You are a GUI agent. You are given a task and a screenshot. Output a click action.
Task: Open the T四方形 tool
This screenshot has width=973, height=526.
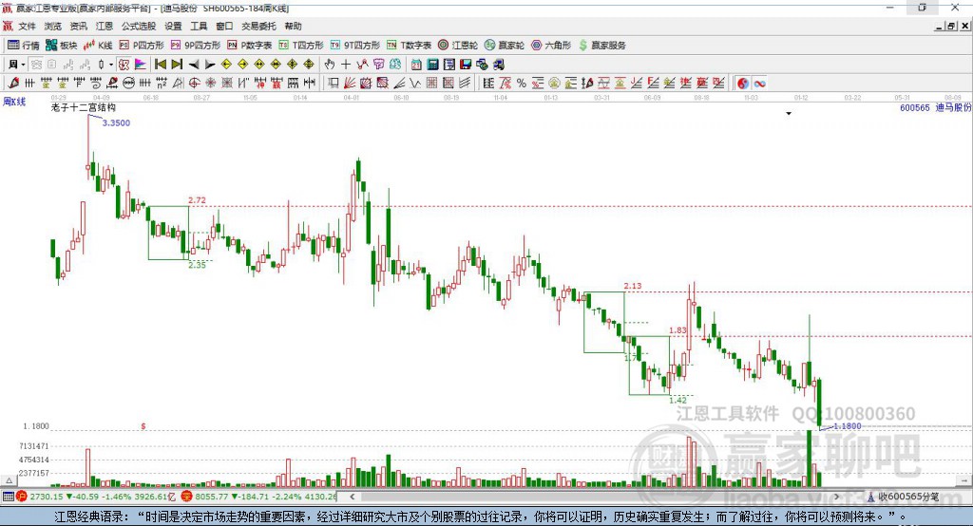coord(301,46)
